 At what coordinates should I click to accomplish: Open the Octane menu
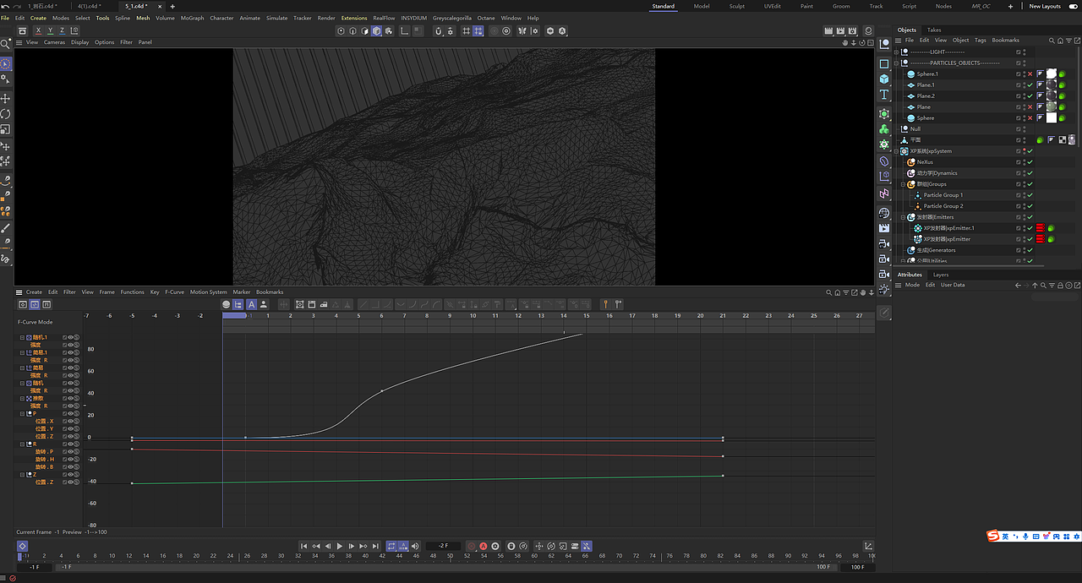click(x=486, y=18)
